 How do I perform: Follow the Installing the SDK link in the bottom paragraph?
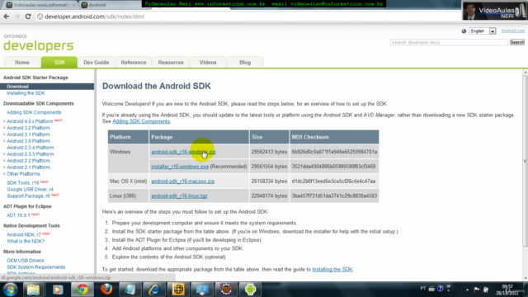tap(332, 270)
